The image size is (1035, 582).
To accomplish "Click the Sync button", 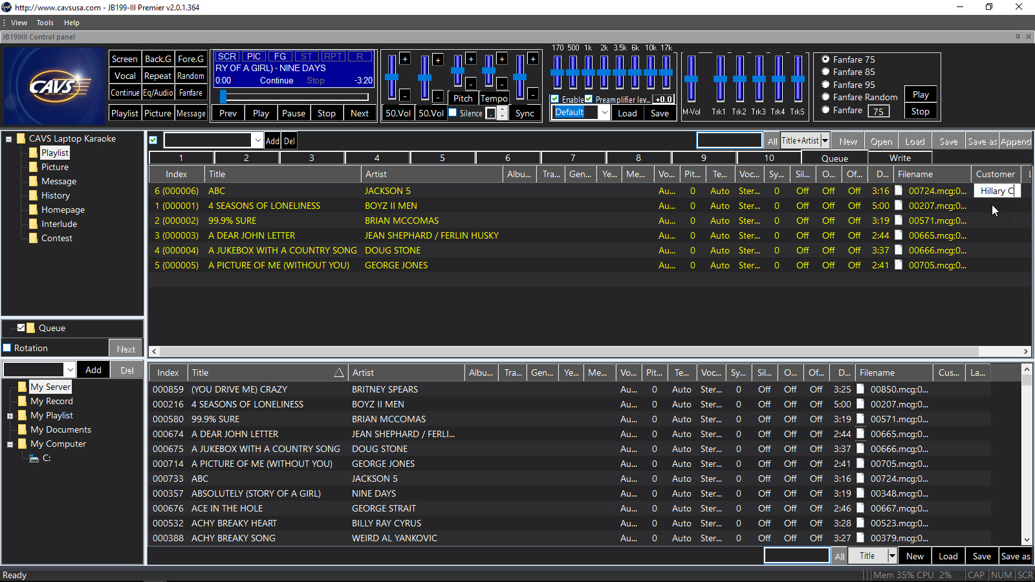I will pos(525,113).
